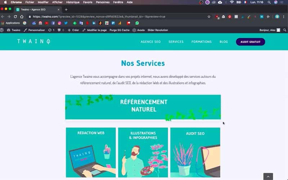Image resolution: width=288 pixels, height=180 pixels.
Task: Go to the FORMATIONS nav link
Action: [x=202, y=42]
